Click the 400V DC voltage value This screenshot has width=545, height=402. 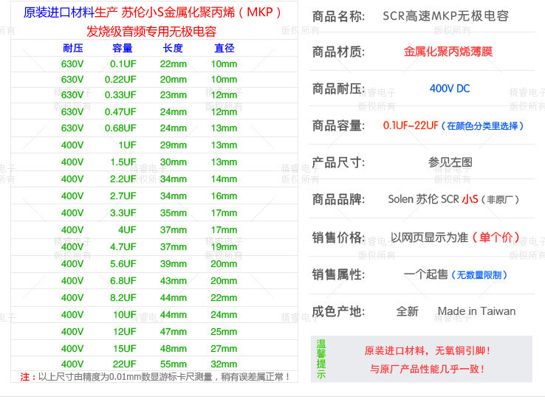(x=450, y=89)
